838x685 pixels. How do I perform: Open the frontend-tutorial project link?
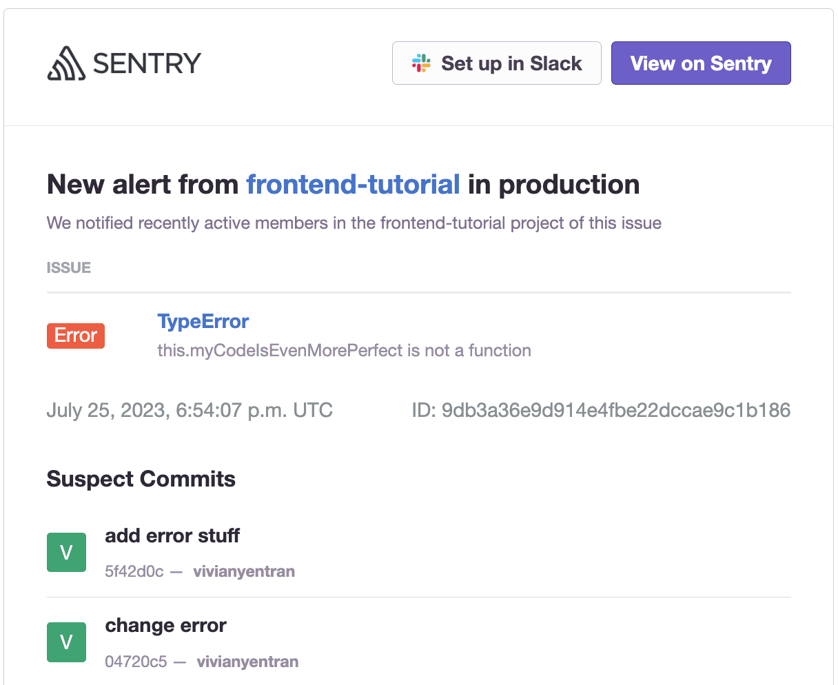click(x=354, y=184)
